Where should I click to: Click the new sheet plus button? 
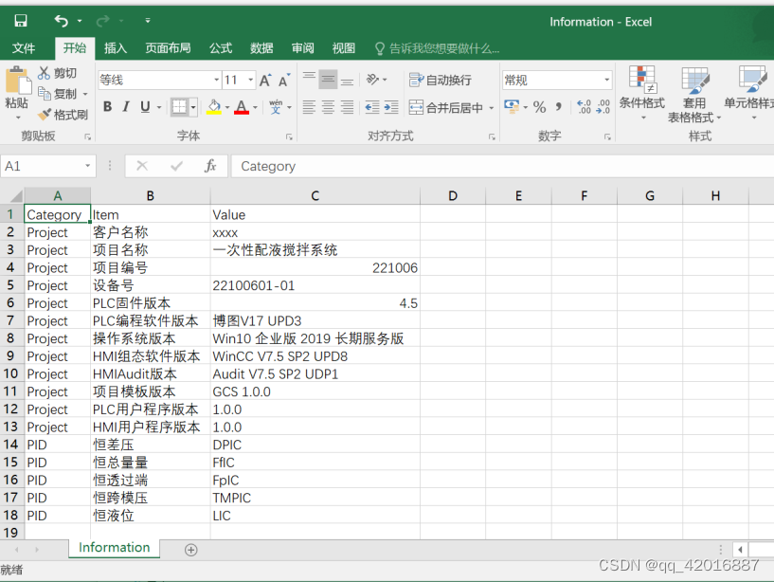191,549
